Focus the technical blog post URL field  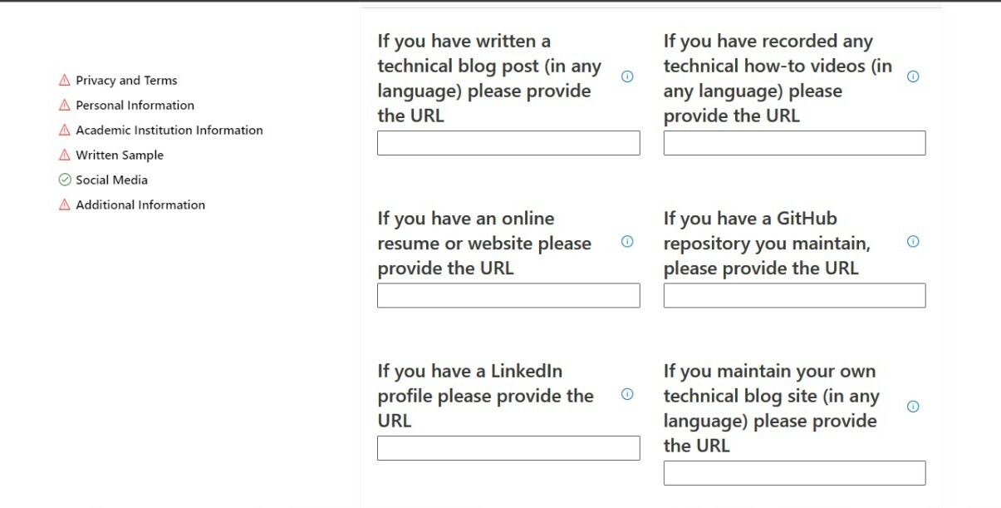coord(508,143)
